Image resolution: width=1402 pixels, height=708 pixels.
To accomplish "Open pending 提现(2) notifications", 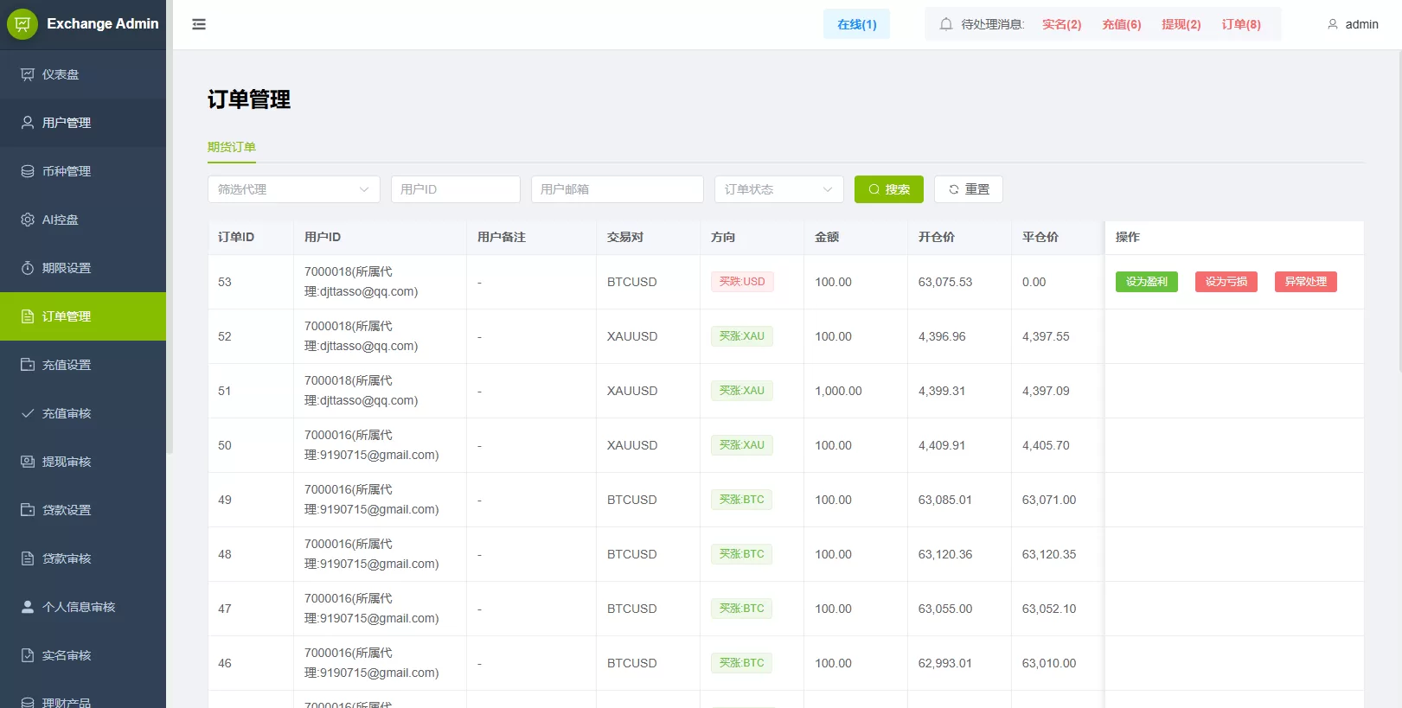I will click(x=1181, y=24).
